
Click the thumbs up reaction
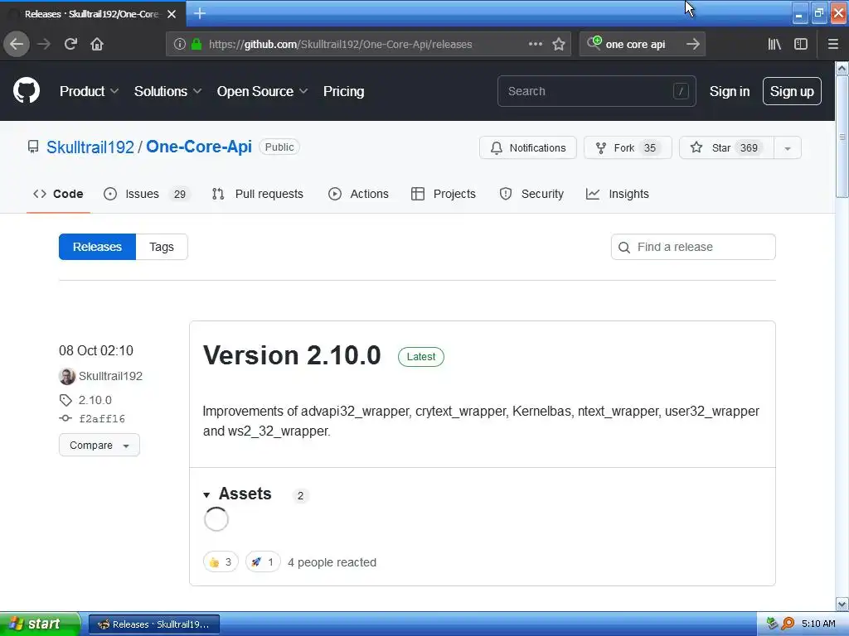[x=221, y=562]
